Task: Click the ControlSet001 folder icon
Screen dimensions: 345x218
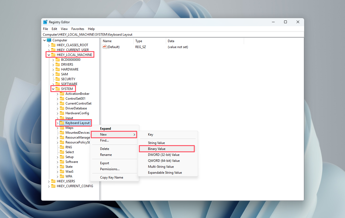Action: tap(62, 99)
